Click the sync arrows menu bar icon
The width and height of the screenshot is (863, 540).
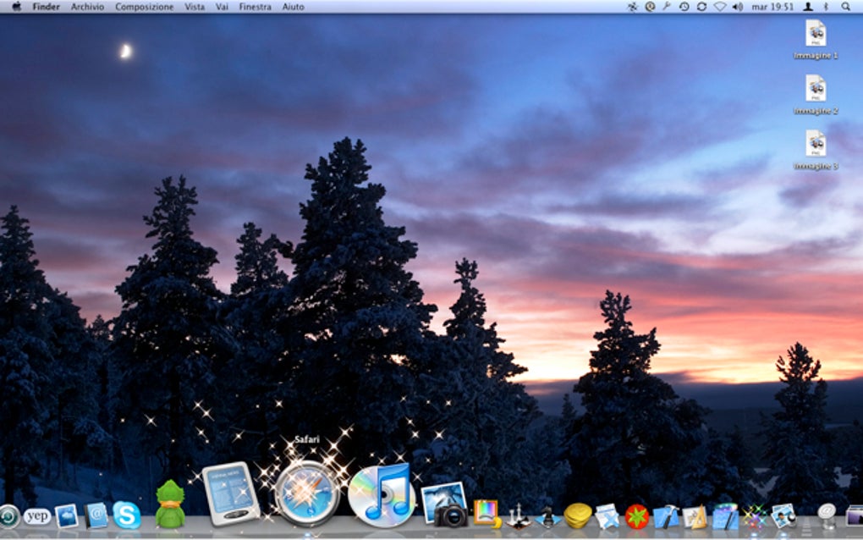(701, 7)
